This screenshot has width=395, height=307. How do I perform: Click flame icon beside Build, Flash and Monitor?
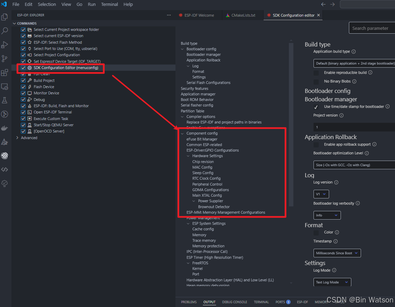click(29, 106)
